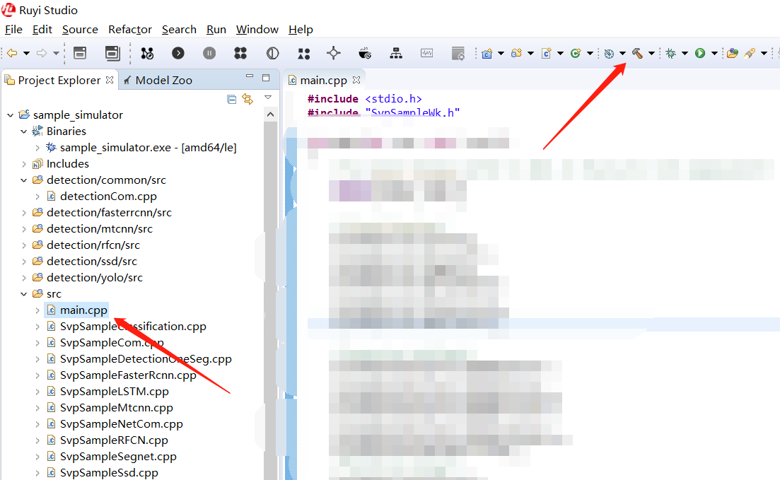
Task: Open dropdown next to Debug bug icon
Action: coord(685,53)
